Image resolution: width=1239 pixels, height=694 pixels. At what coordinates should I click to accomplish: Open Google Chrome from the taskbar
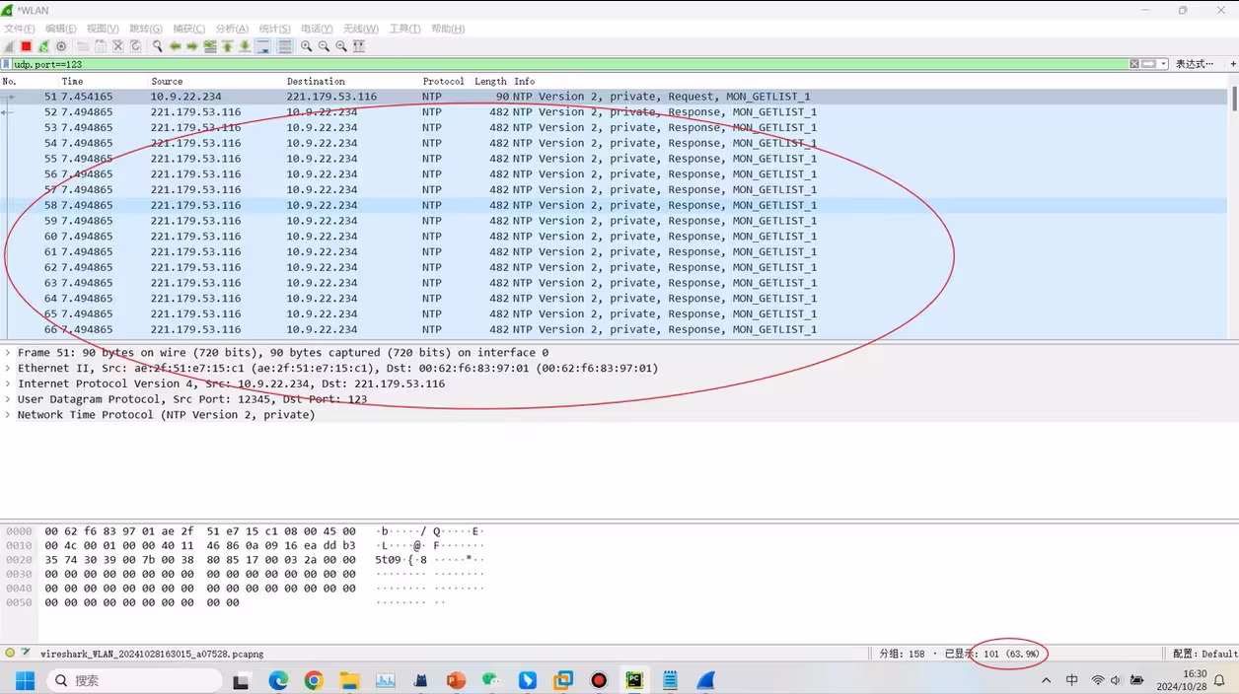tap(314, 680)
